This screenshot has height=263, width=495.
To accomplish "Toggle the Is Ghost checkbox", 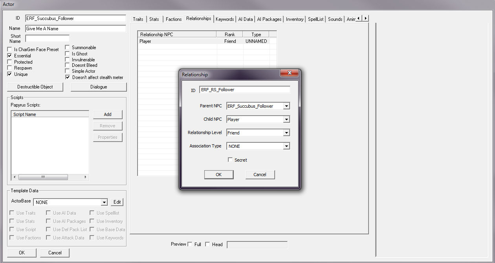I will point(68,54).
